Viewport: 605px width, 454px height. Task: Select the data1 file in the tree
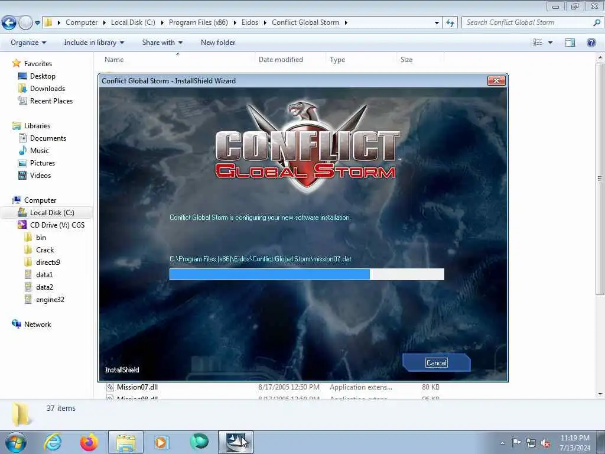(x=44, y=275)
